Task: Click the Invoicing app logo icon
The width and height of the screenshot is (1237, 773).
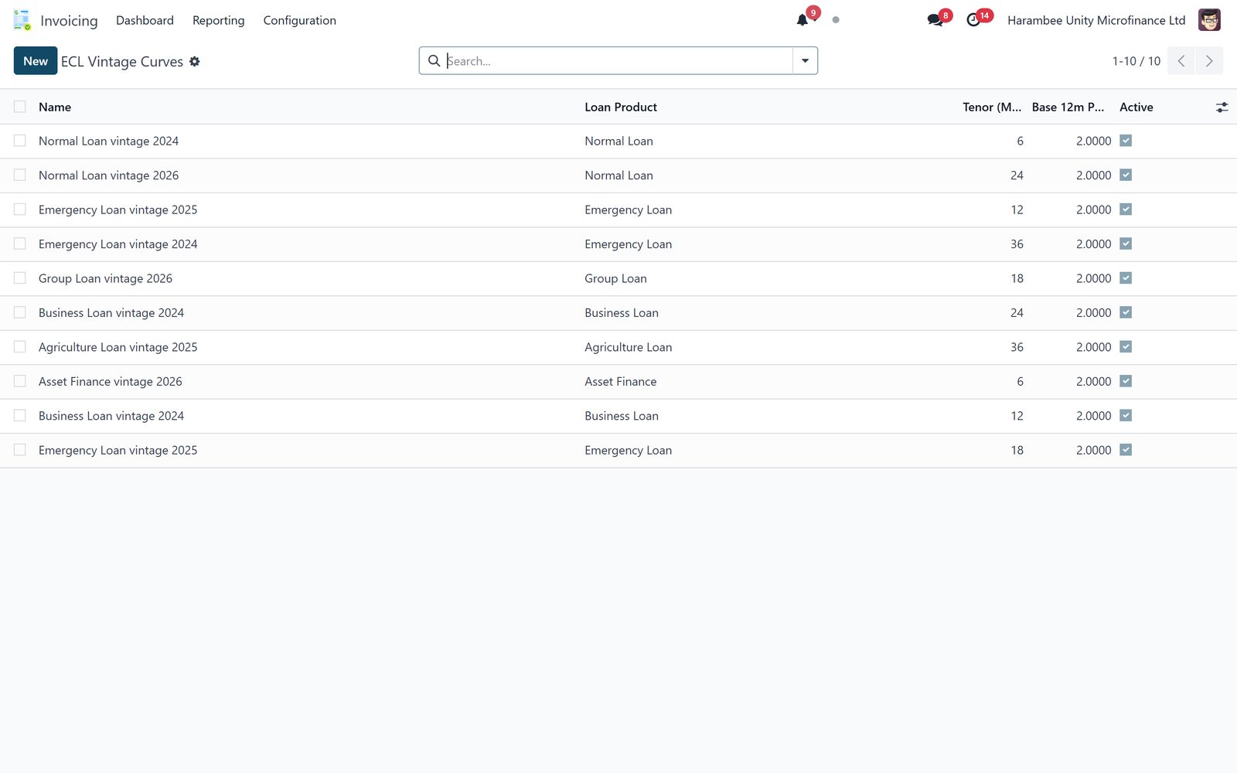Action: pyautogui.click(x=22, y=20)
